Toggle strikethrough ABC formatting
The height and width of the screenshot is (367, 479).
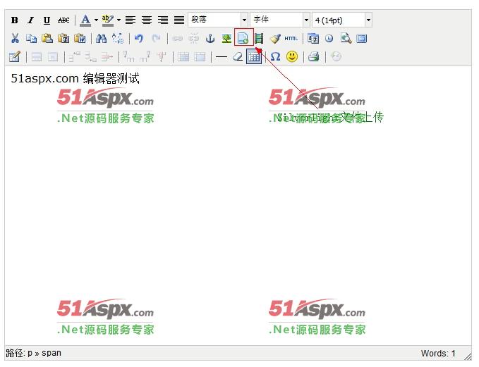[x=63, y=20]
